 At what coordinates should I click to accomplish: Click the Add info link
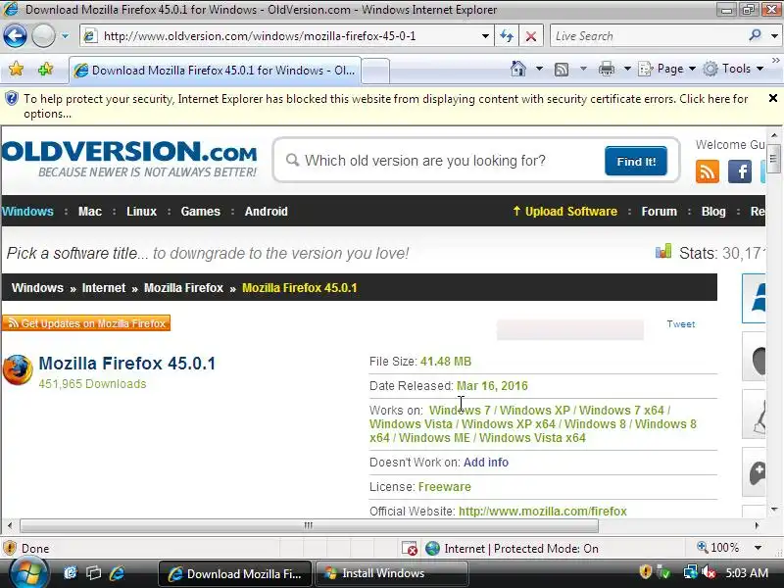coord(486,463)
